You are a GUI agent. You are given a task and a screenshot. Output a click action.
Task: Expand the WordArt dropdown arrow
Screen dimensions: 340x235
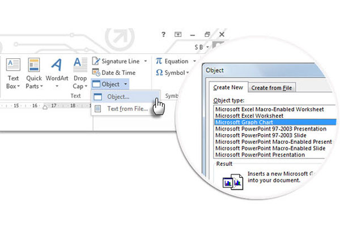point(57,86)
